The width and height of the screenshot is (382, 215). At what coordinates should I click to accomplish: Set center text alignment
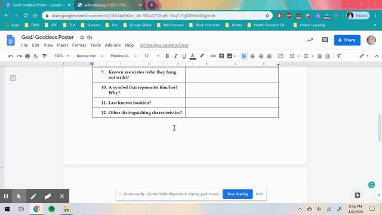252,56
